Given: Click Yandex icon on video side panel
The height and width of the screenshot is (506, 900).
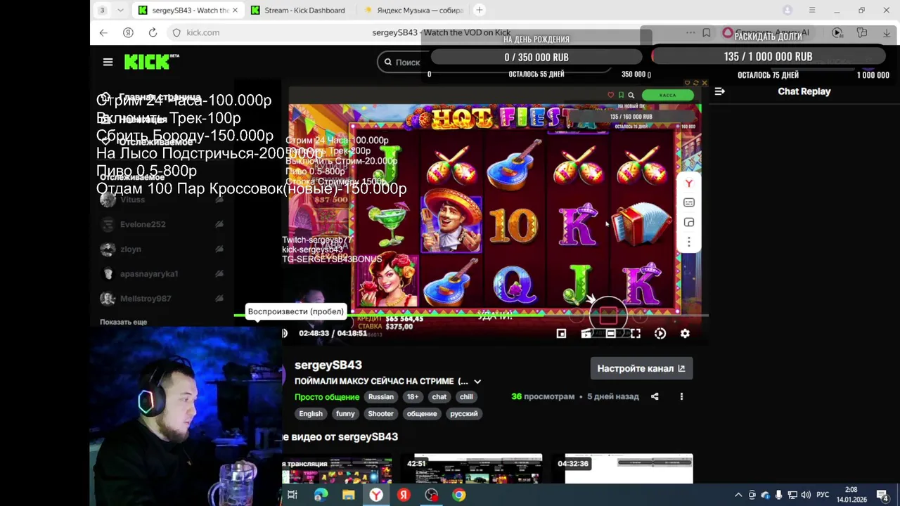Looking at the screenshot, I should pyautogui.click(x=689, y=183).
